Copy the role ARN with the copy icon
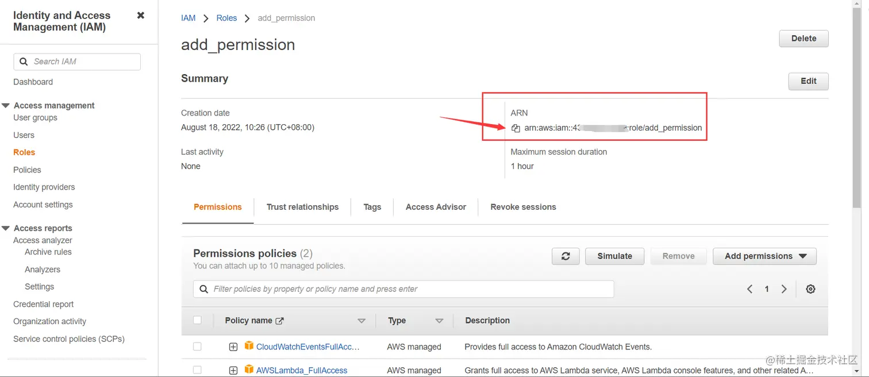869x377 pixels. tap(516, 128)
